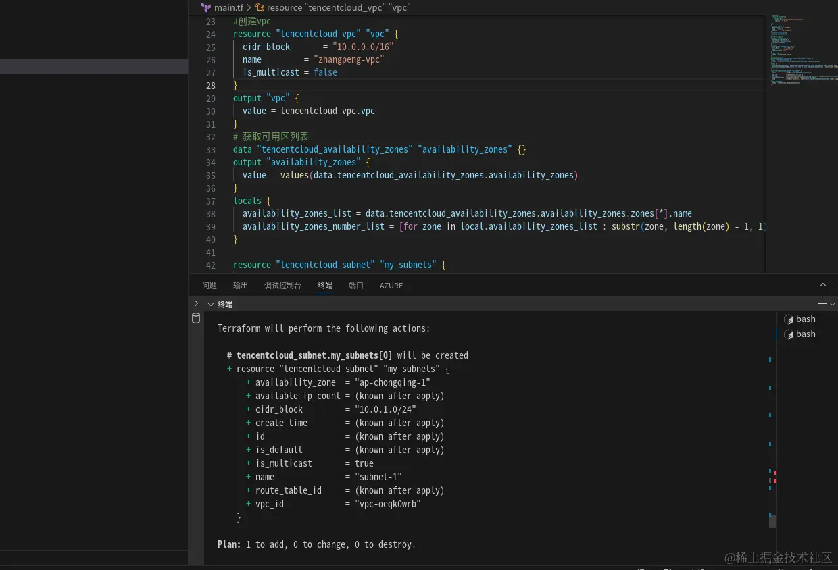Image resolution: width=838 pixels, height=570 pixels.
Task: Click line number 28 in the gutter
Action: [x=211, y=86]
